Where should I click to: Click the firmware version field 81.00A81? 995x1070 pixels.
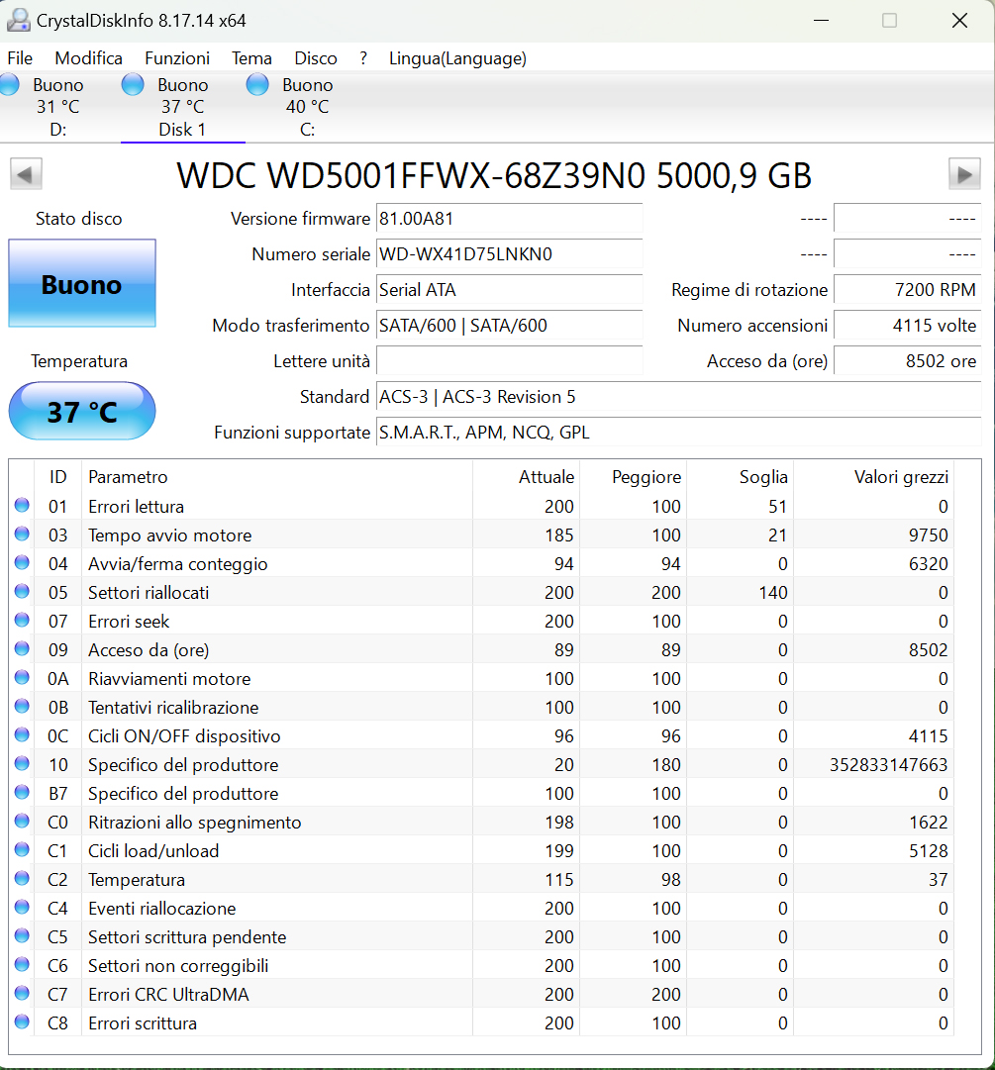click(x=509, y=219)
